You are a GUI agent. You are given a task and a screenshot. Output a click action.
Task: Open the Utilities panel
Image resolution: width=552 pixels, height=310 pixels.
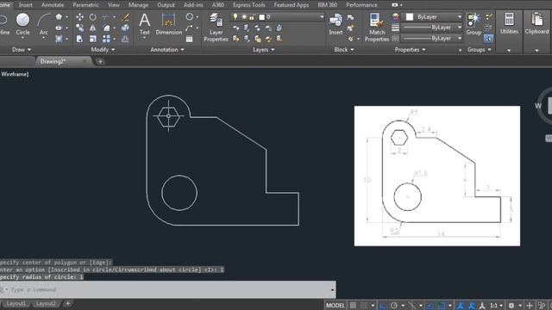[x=509, y=23]
